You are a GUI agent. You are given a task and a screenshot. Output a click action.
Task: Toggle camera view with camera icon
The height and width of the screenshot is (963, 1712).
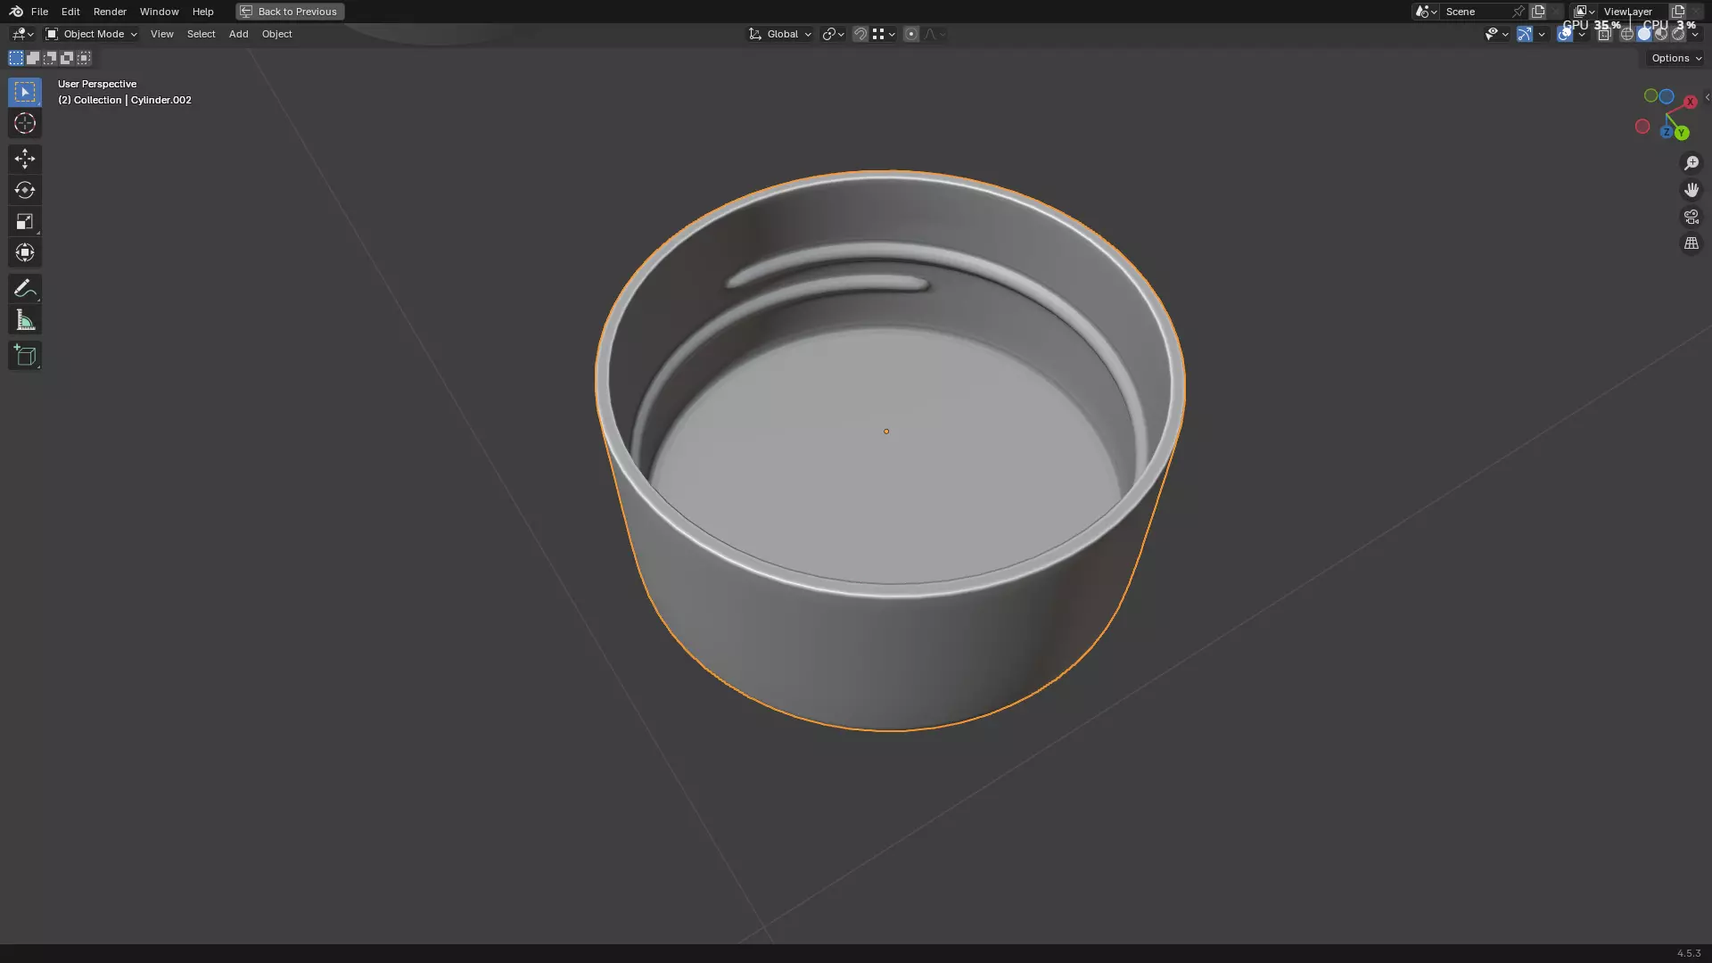1691,217
